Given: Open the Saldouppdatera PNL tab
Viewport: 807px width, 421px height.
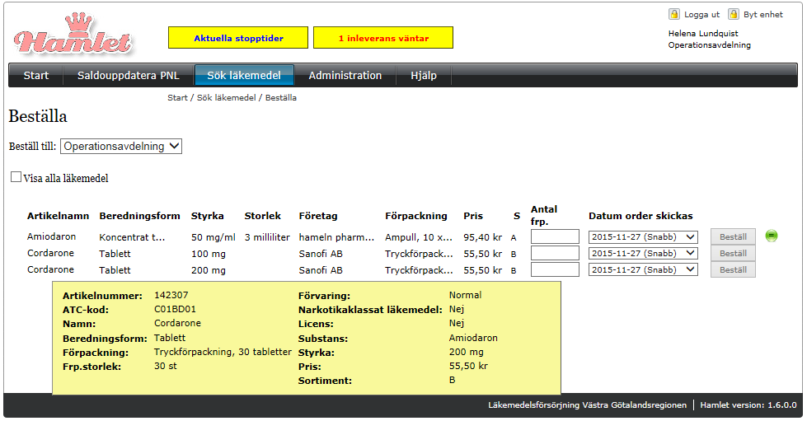Looking at the screenshot, I should click(x=128, y=75).
